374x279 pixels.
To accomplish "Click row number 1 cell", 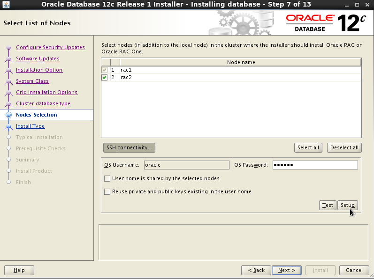I will coord(115,70).
